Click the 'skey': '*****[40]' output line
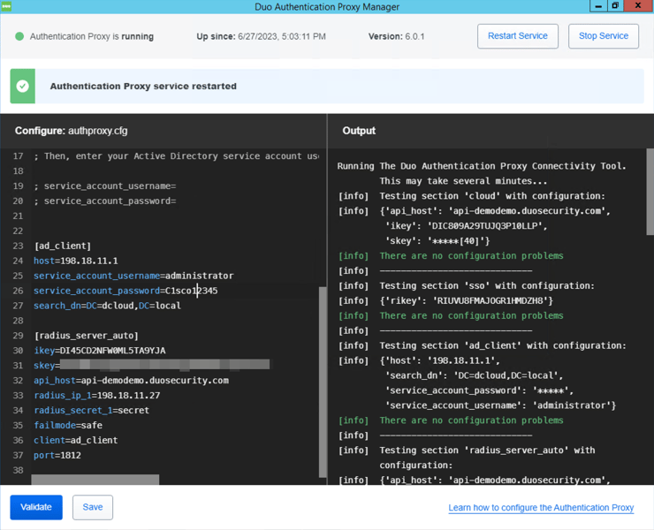654x530 pixels. coord(437,241)
